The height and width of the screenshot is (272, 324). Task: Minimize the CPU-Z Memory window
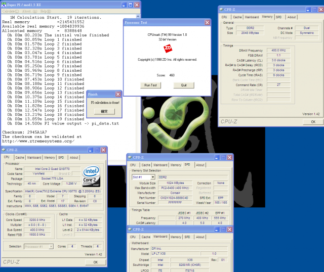pyautogui.click(x=308, y=10)
